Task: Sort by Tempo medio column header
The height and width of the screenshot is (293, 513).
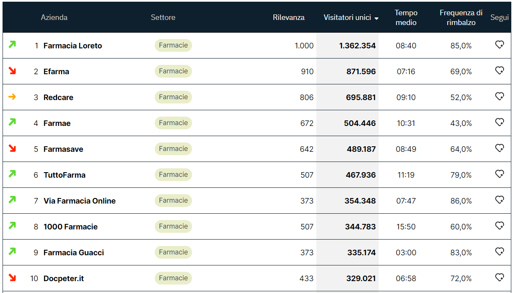Action: pos(406,18)
